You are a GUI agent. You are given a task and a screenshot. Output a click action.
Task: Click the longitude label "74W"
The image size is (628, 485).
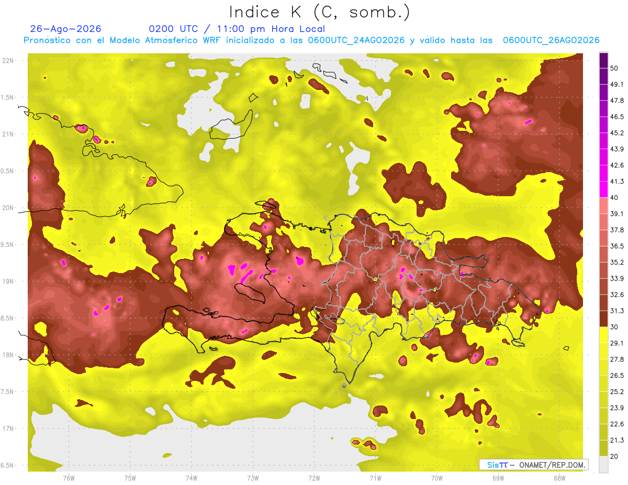point(192,478)
